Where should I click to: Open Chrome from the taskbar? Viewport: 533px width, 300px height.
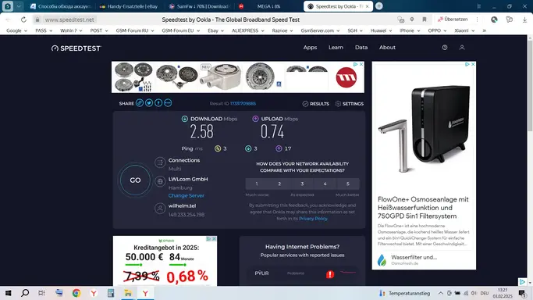pyautogui.click(x=76, y=293)
